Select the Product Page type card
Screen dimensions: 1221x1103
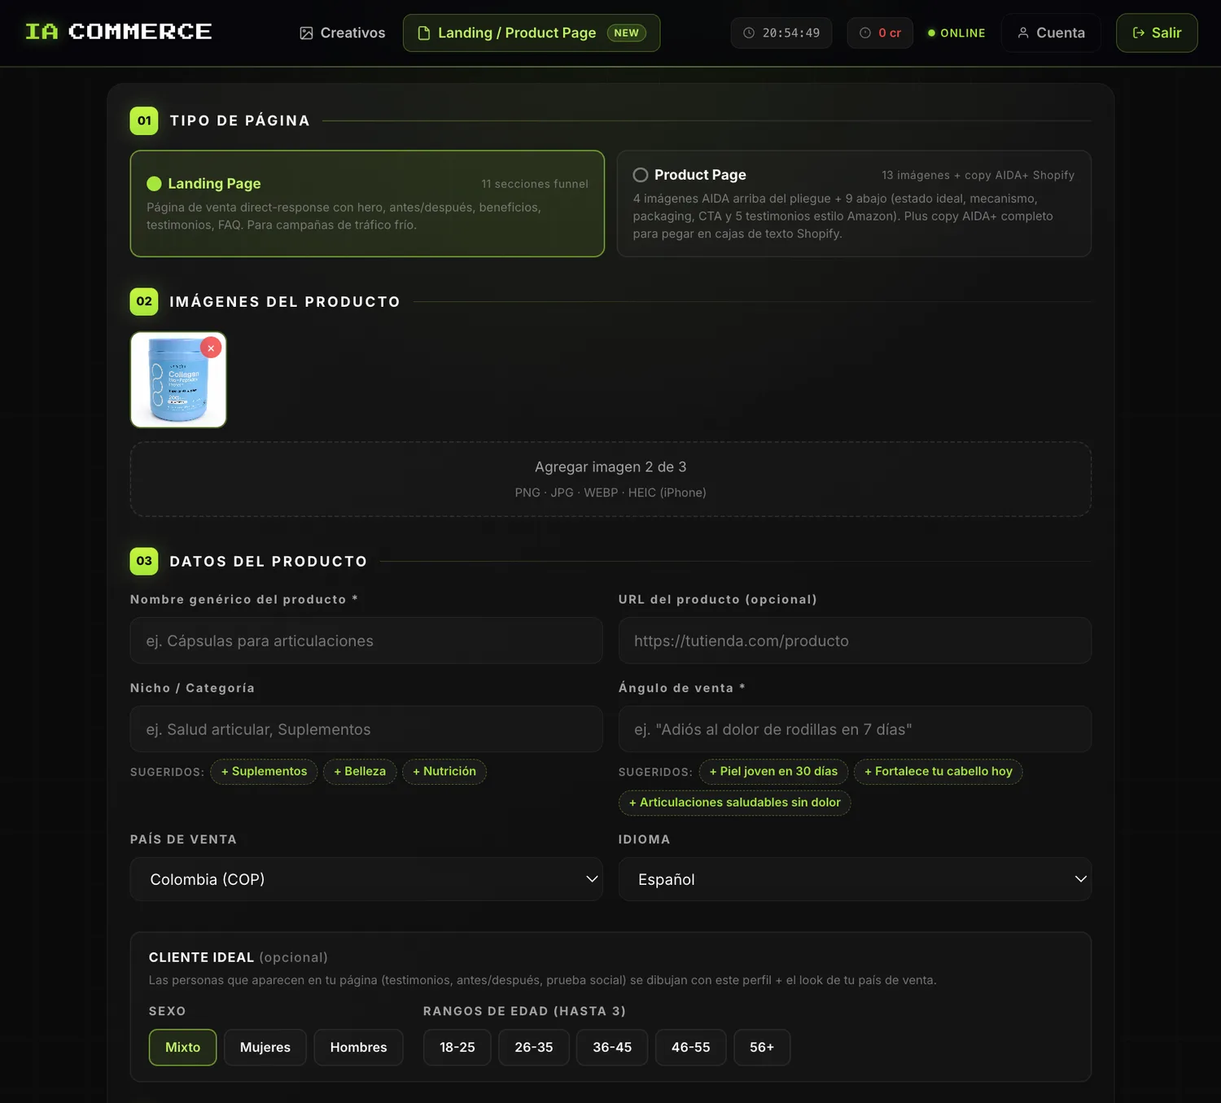point(854,204)
